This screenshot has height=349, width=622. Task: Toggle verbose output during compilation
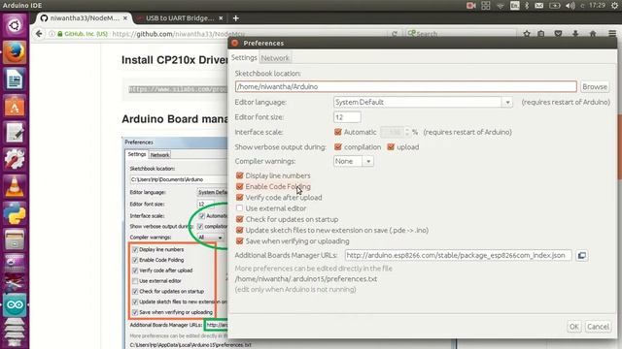[x=338, y=146]
